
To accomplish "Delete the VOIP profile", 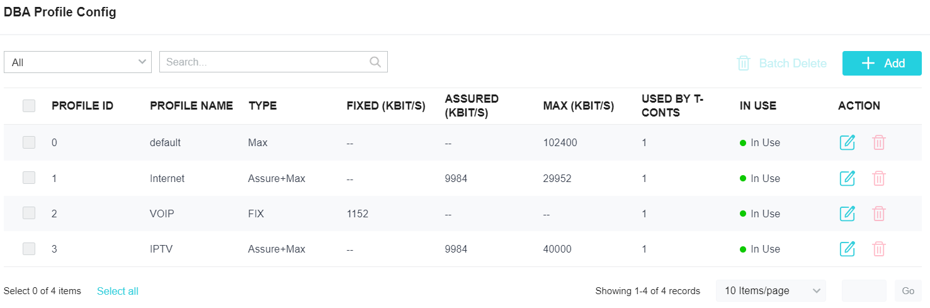I will coord(879,214).
